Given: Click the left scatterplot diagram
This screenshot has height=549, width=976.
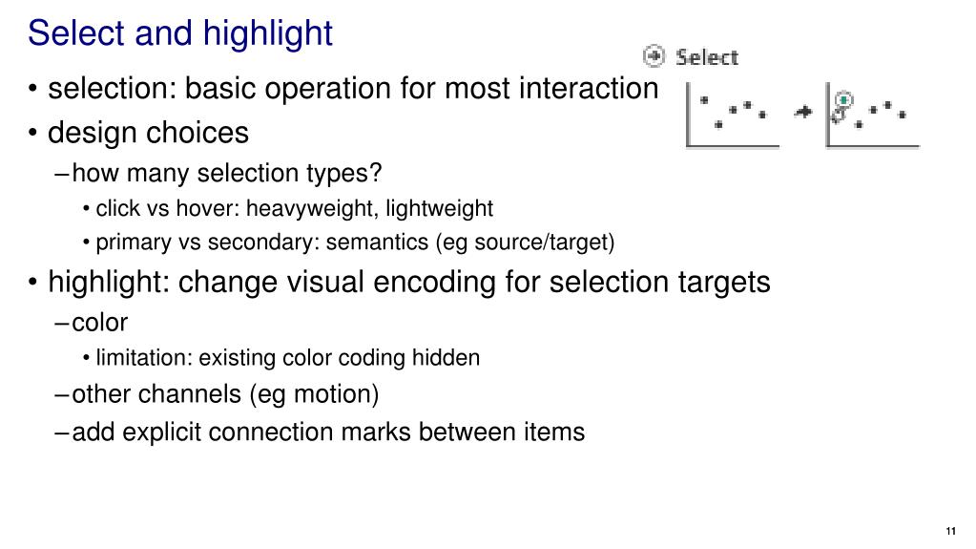Looking at the screenshot, I should pyautogui.click(x=733, y=116).
